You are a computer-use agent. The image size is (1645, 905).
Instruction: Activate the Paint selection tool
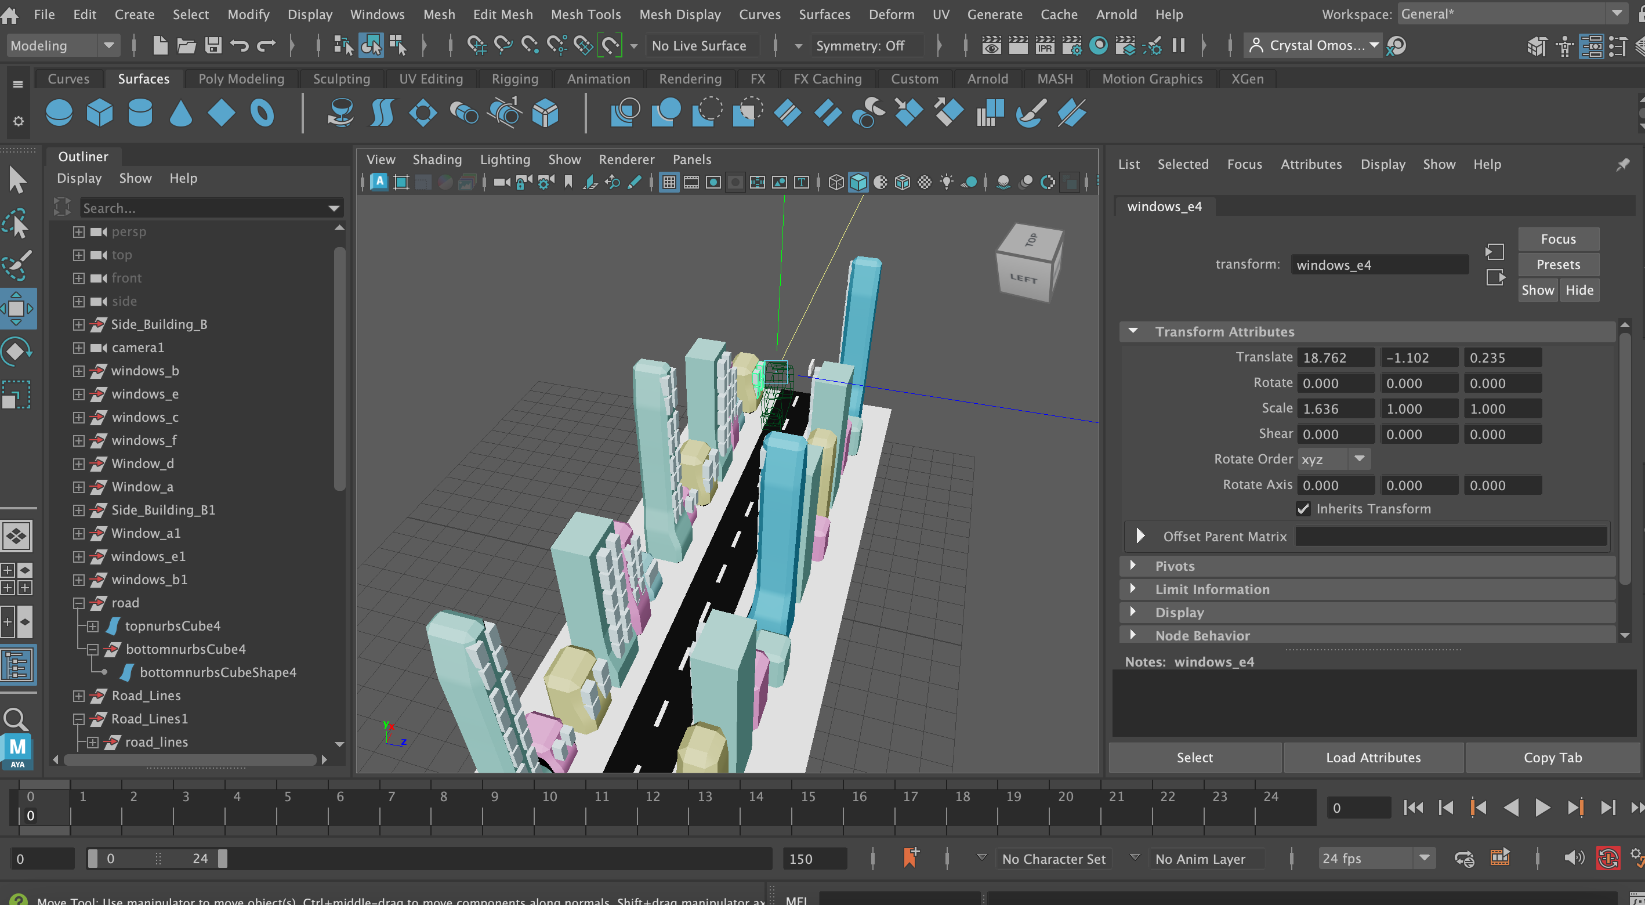[x=17, y=265]
